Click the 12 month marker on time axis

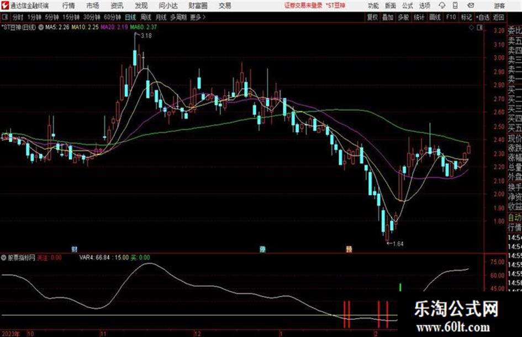[x=198, y=334]
